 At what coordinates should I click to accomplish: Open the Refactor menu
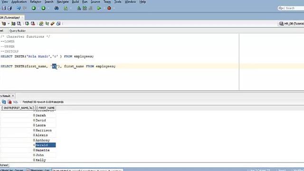(36, 2)
